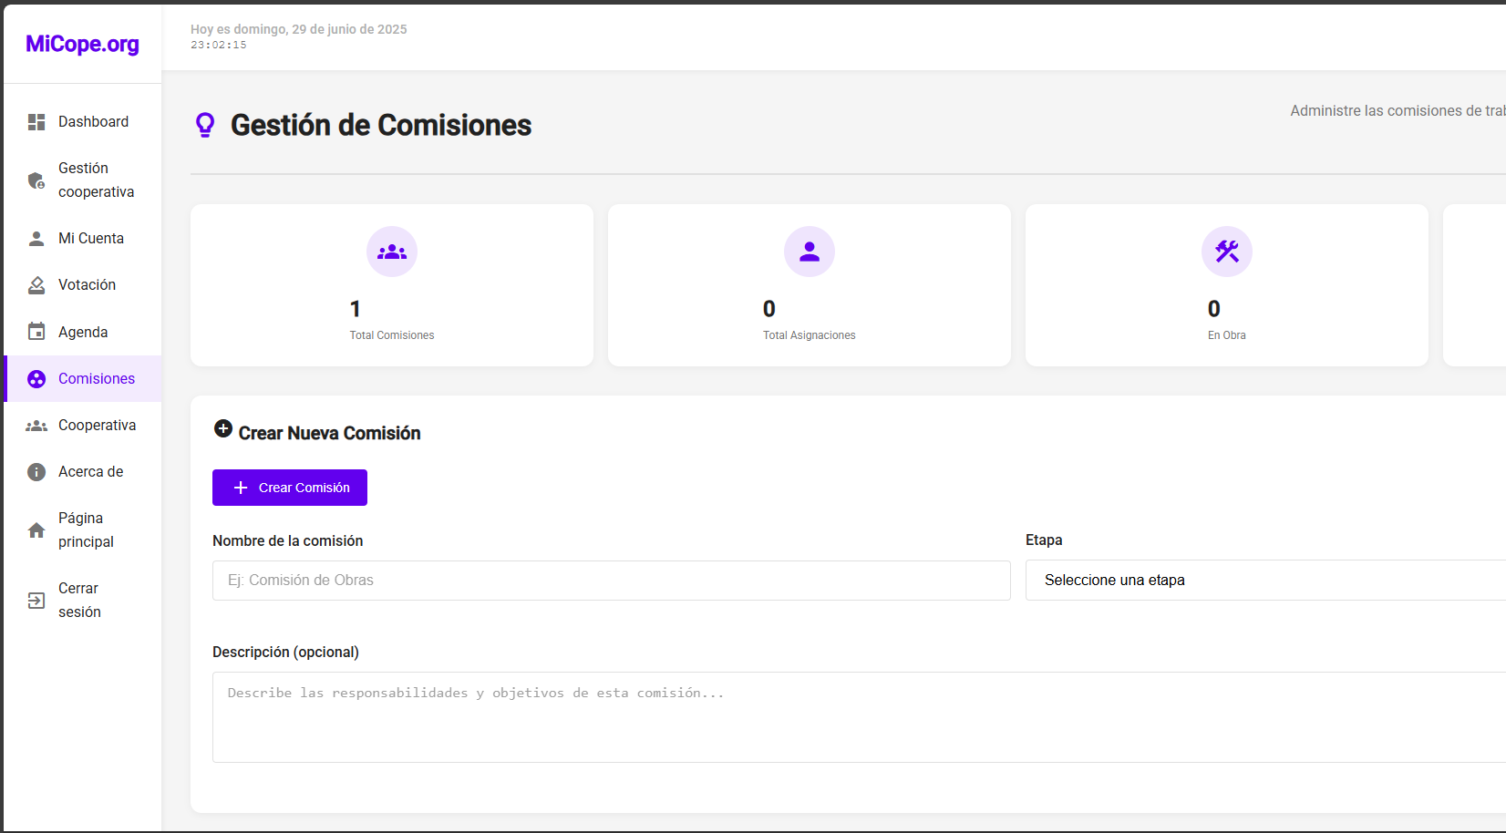Click the Mi Cuenta person icon

36,239
